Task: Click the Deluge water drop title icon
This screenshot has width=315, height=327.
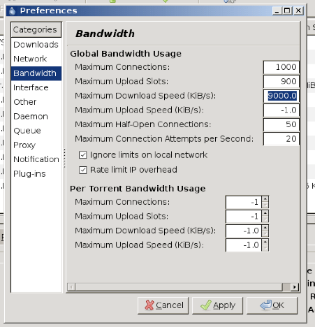Action: (12, 10)
